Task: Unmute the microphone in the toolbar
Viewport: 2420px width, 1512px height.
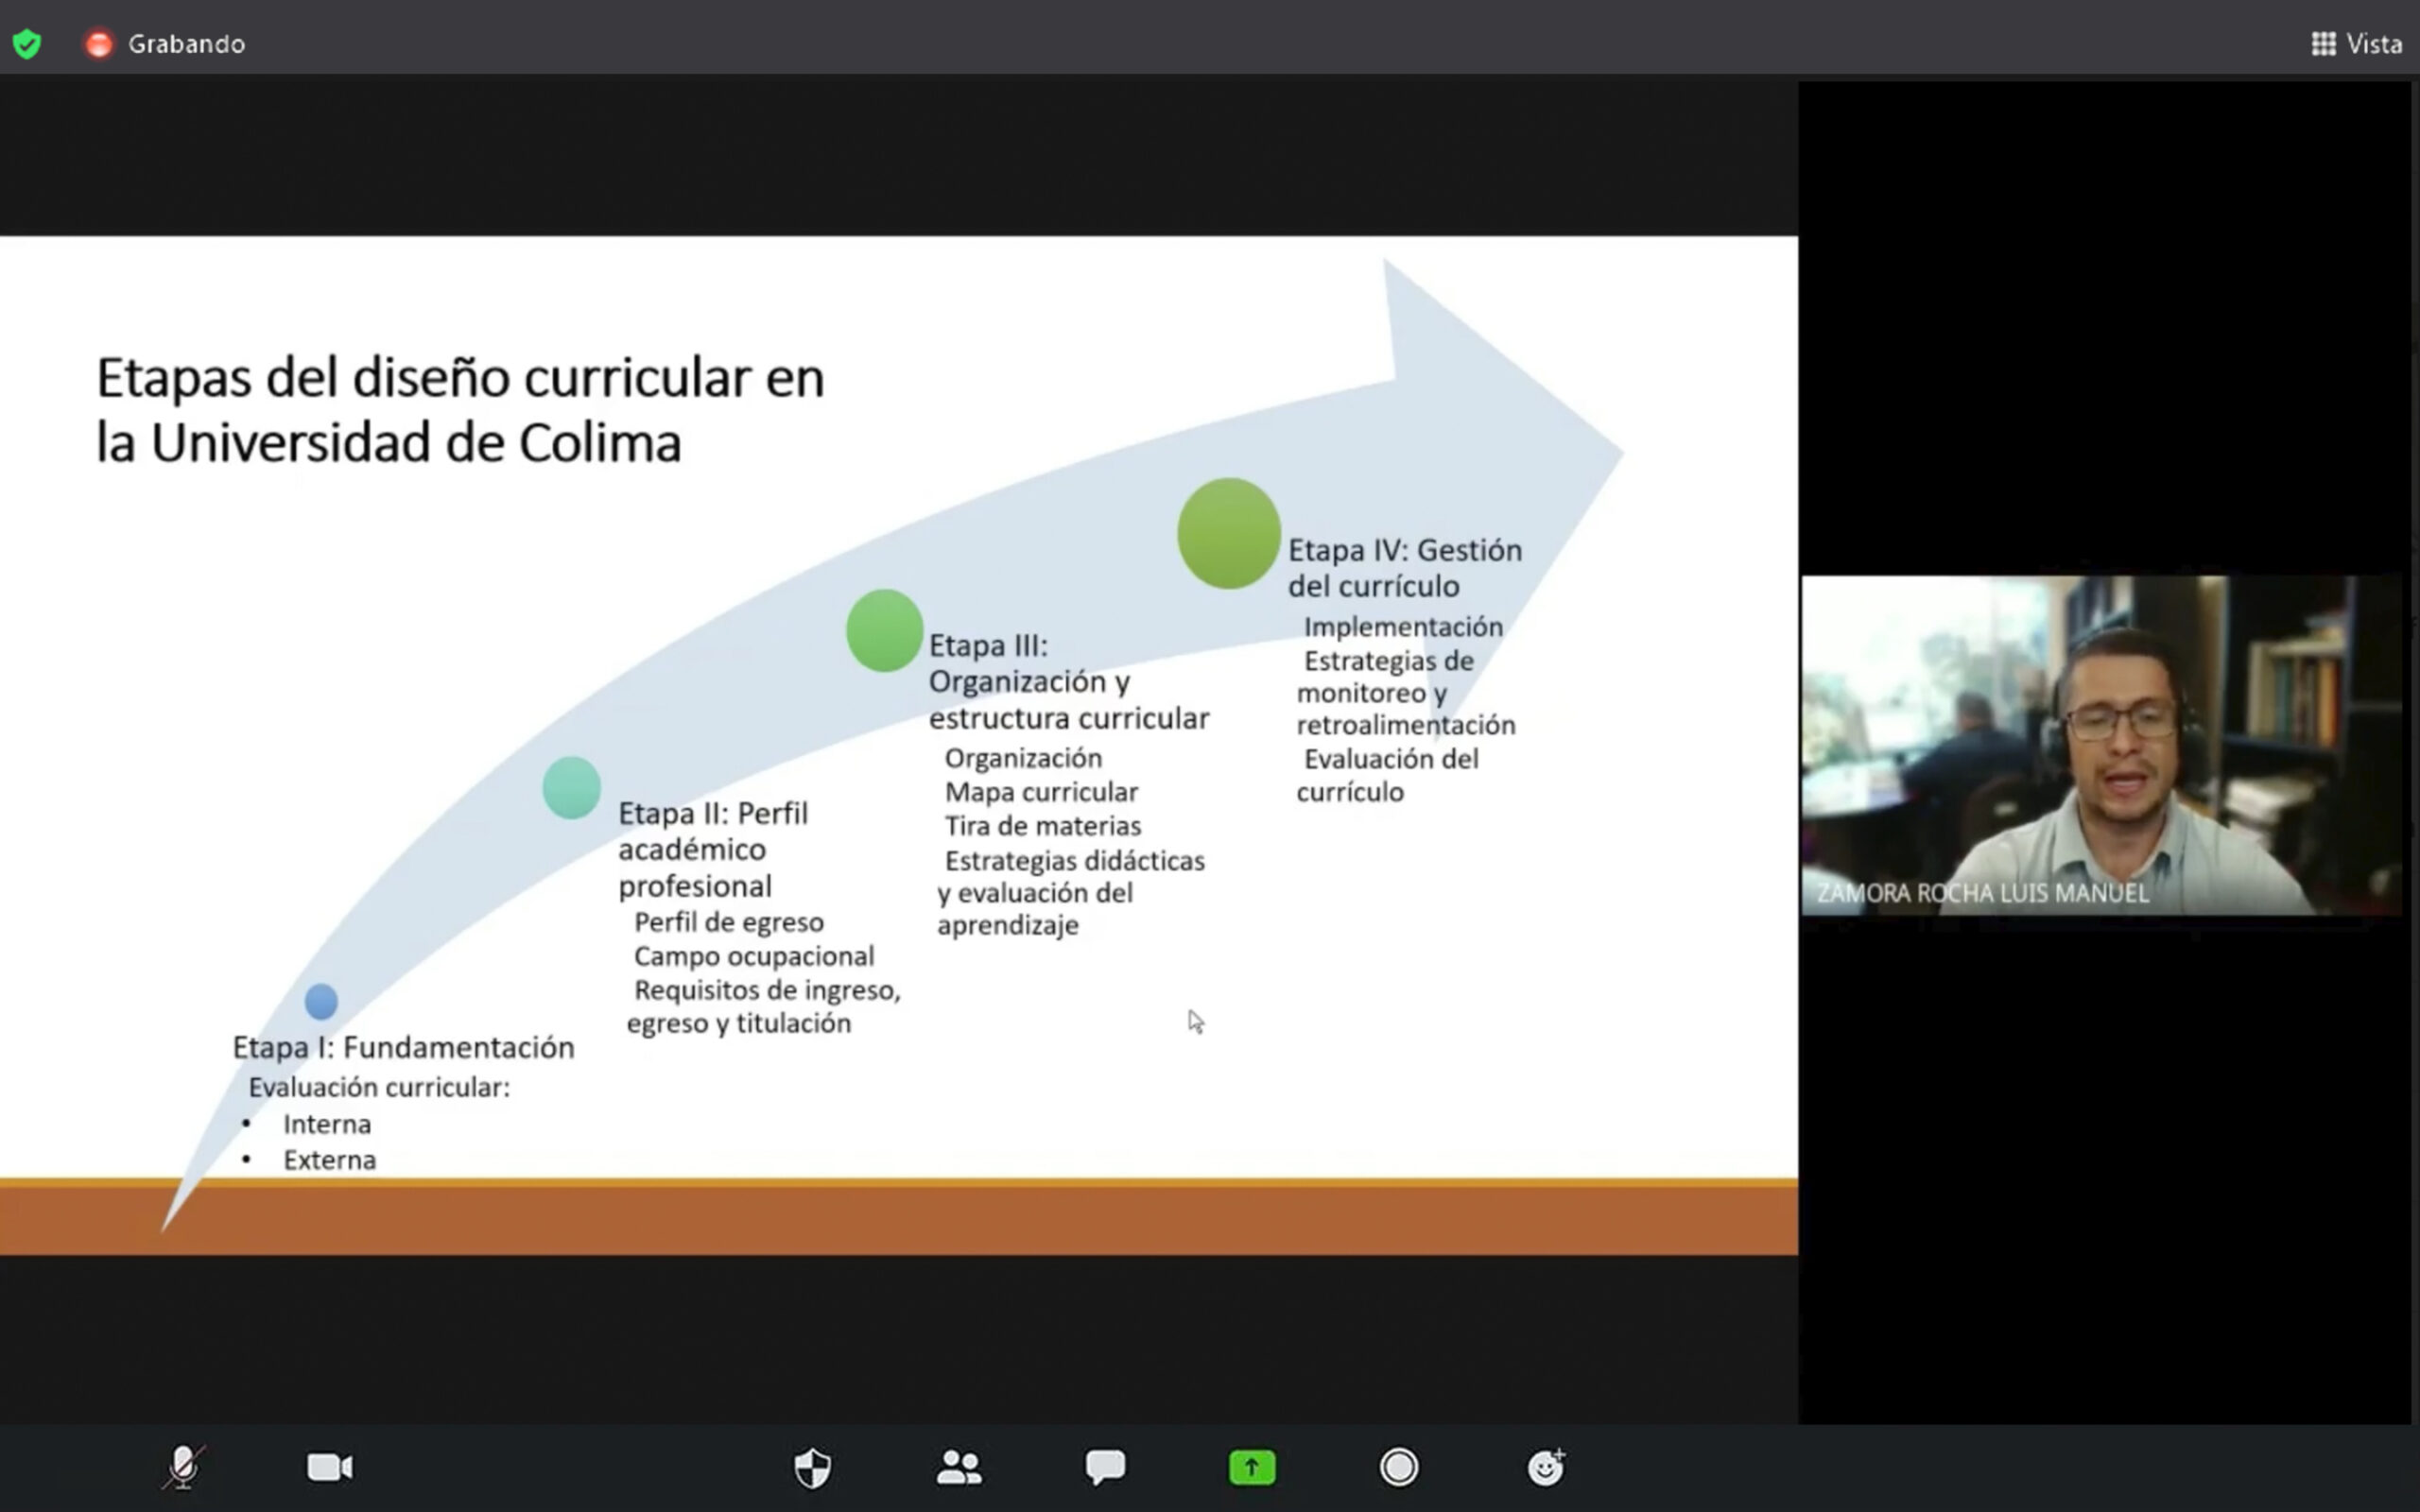Action: (184, 1467)
